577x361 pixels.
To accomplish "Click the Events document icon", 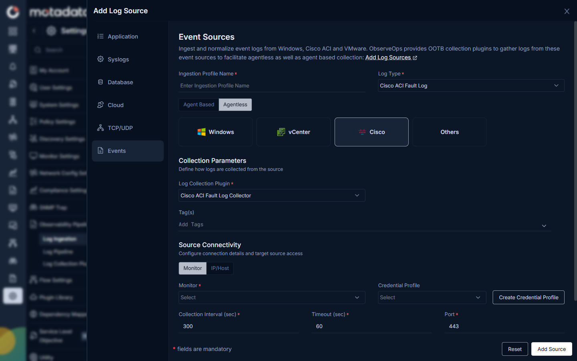I will click(x=101, y=151).
